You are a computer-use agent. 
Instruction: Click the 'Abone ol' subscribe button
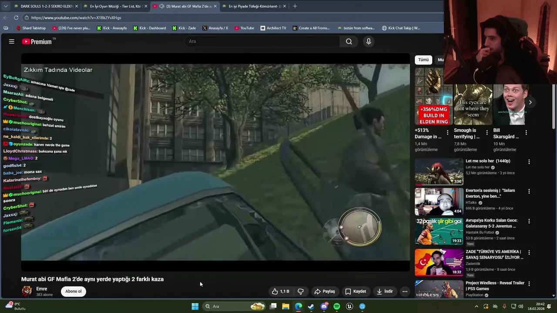pos(73,291)
